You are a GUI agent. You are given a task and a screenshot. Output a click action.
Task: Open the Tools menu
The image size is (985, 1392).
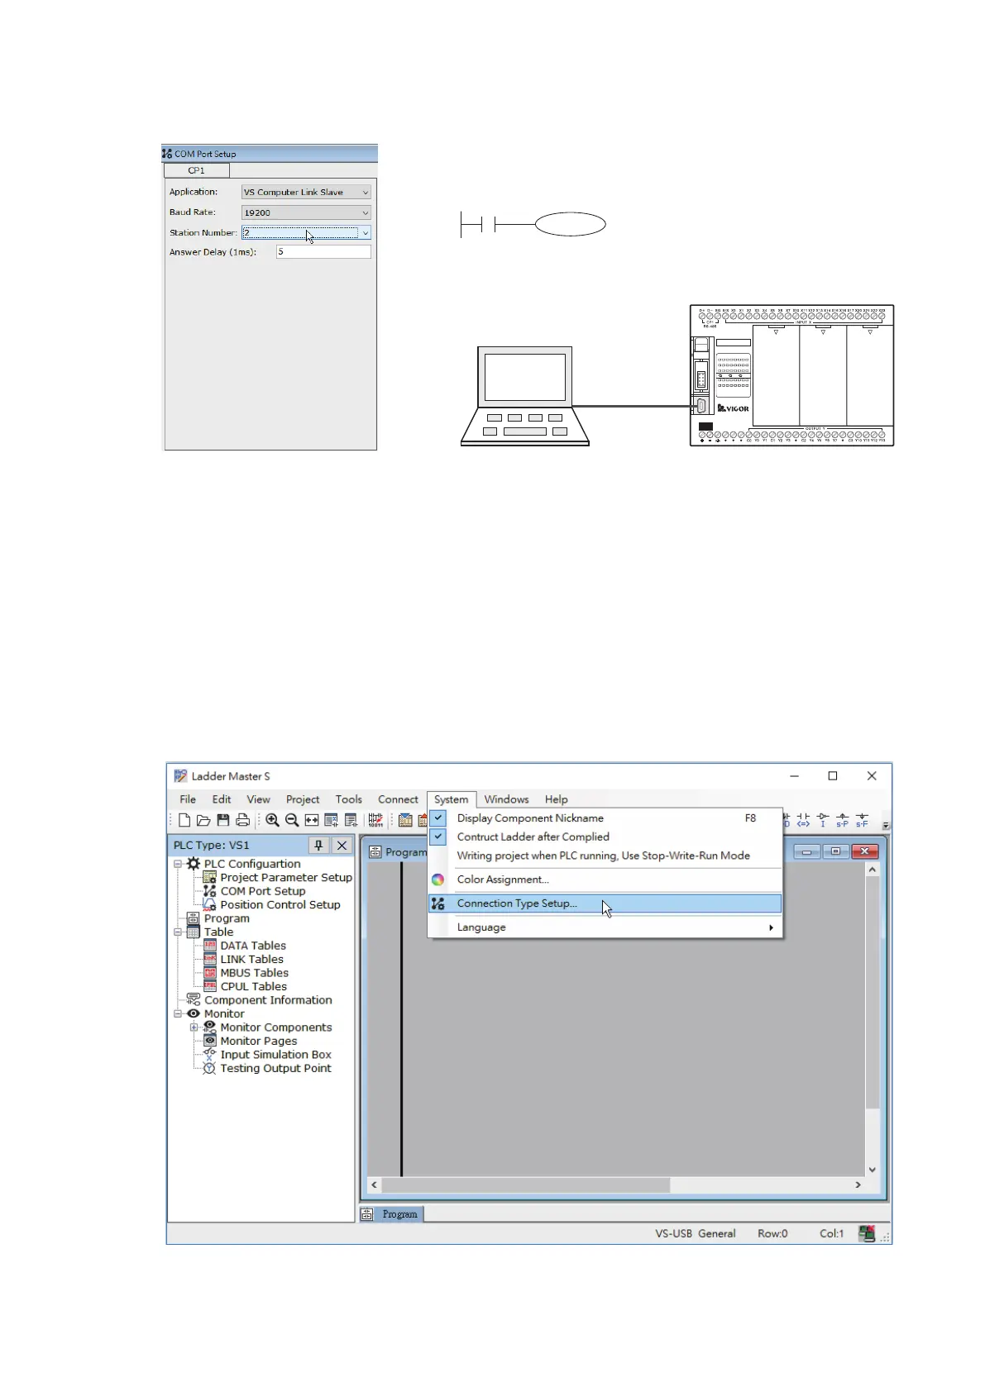pos(348,799)
